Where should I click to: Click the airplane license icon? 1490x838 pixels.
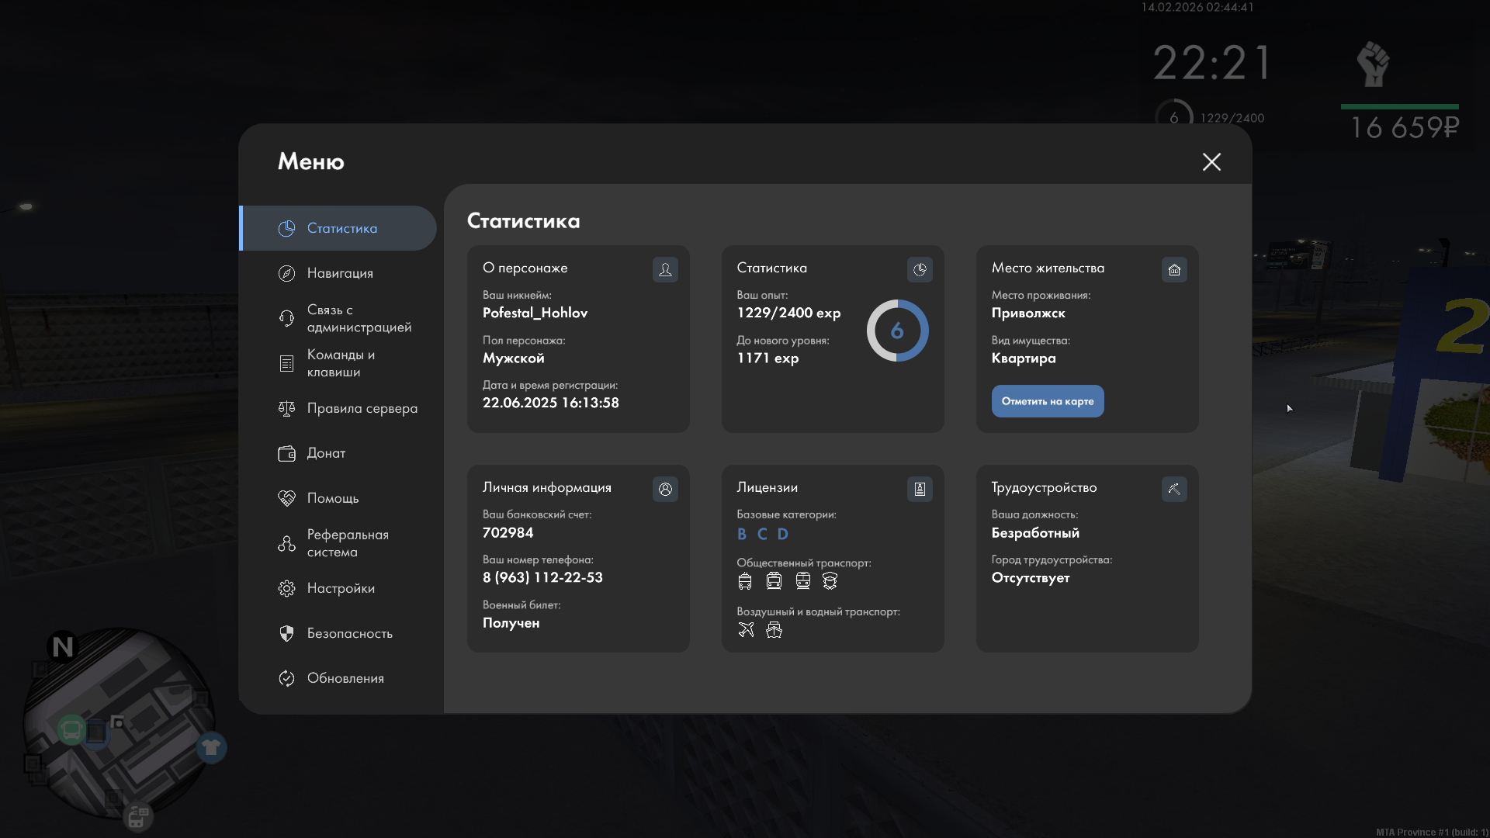(x=746, y=629)
